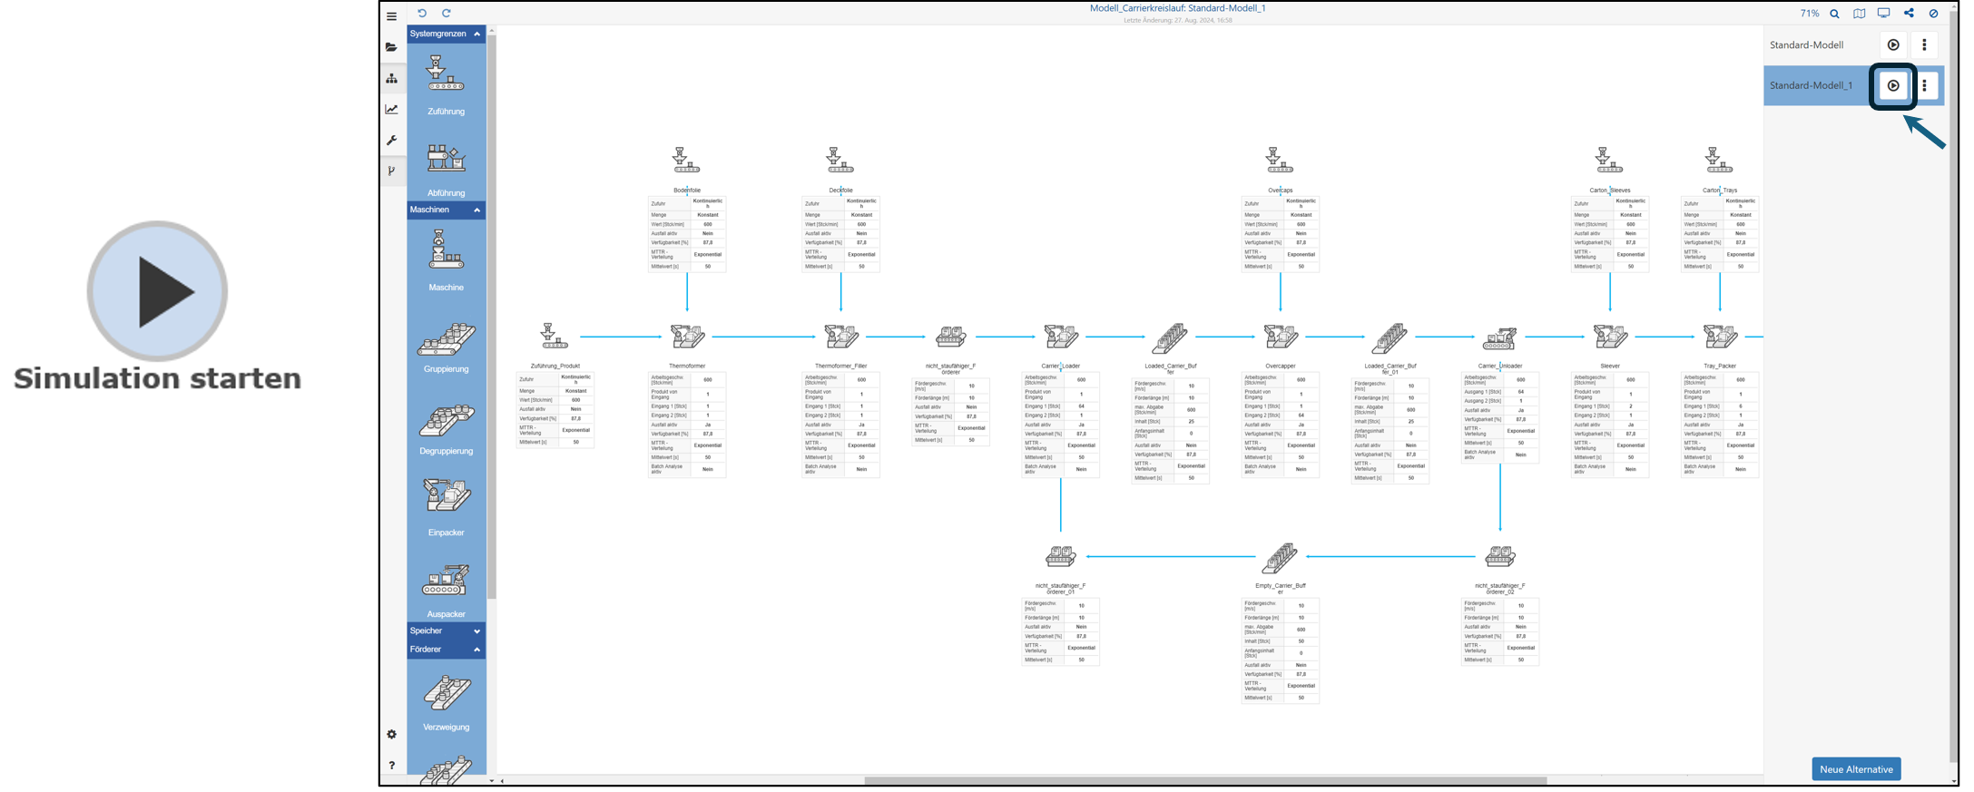
Task: Run the Standard-Modell simulation play button
Action: [x=1892, y=44]
